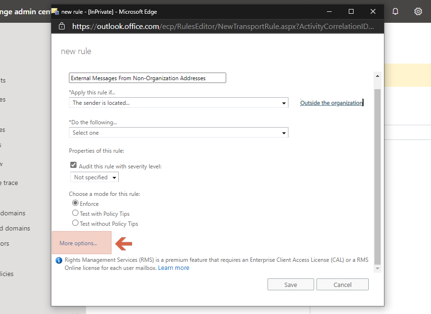Image resolution: width=431 pixels, height=314 pixels.
Task: Click the Save button
Action: (290, 285)
